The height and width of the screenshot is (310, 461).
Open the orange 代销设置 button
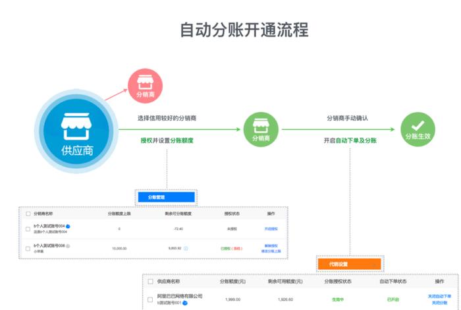pos(349,264)
